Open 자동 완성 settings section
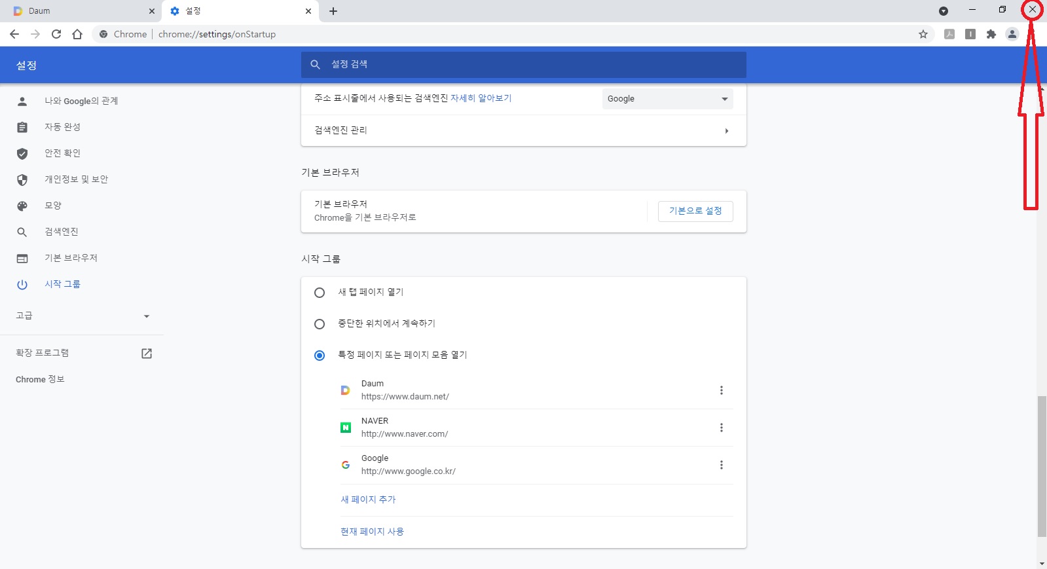Image resolution: width=1047 pixels, height=569 pixels. [x=62, y=127]
